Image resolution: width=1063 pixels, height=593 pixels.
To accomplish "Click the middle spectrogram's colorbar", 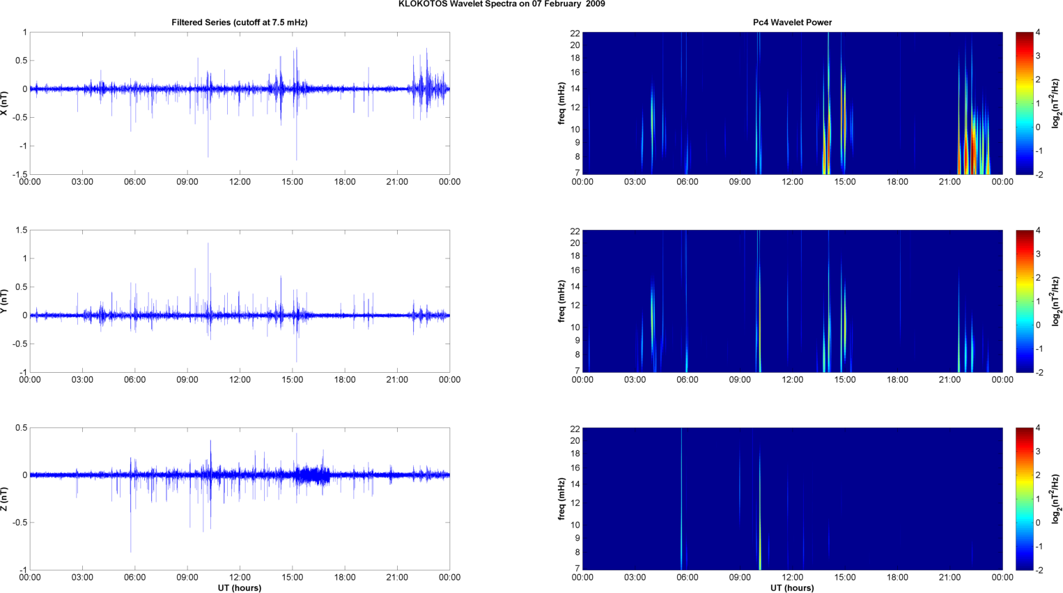I will pyautogui.click(x=1024, y=301).
